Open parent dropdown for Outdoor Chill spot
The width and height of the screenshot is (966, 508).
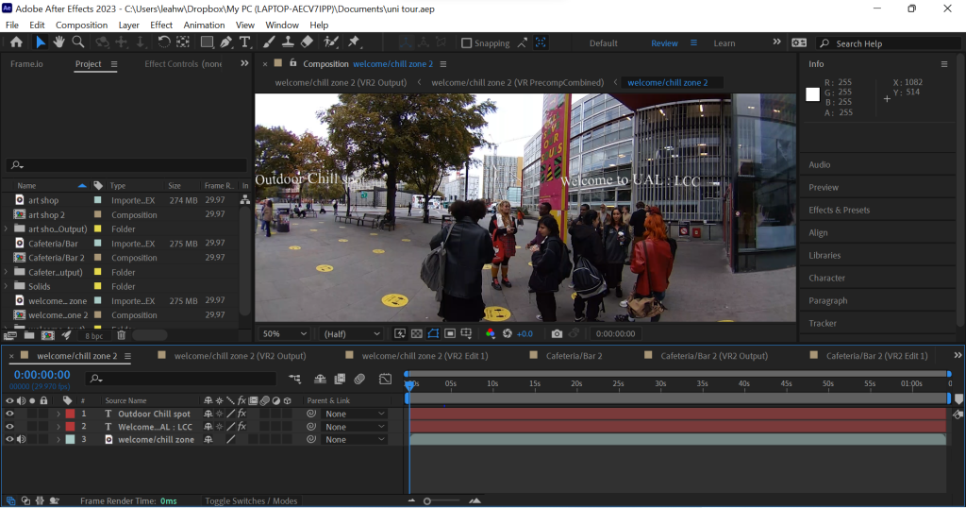(355, 414)
